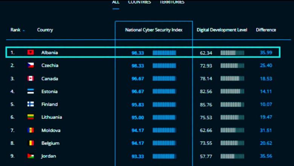Sort by National Cyber Security Index column
Screen dimensions: 294x166
click(154, 30)
